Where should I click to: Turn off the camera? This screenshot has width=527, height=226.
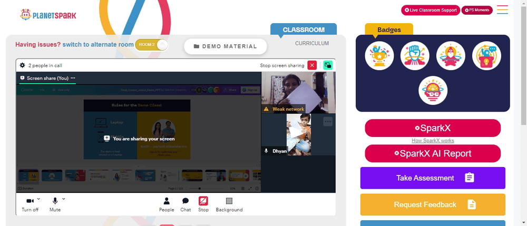pyautogui.click(x=30, y=204)
